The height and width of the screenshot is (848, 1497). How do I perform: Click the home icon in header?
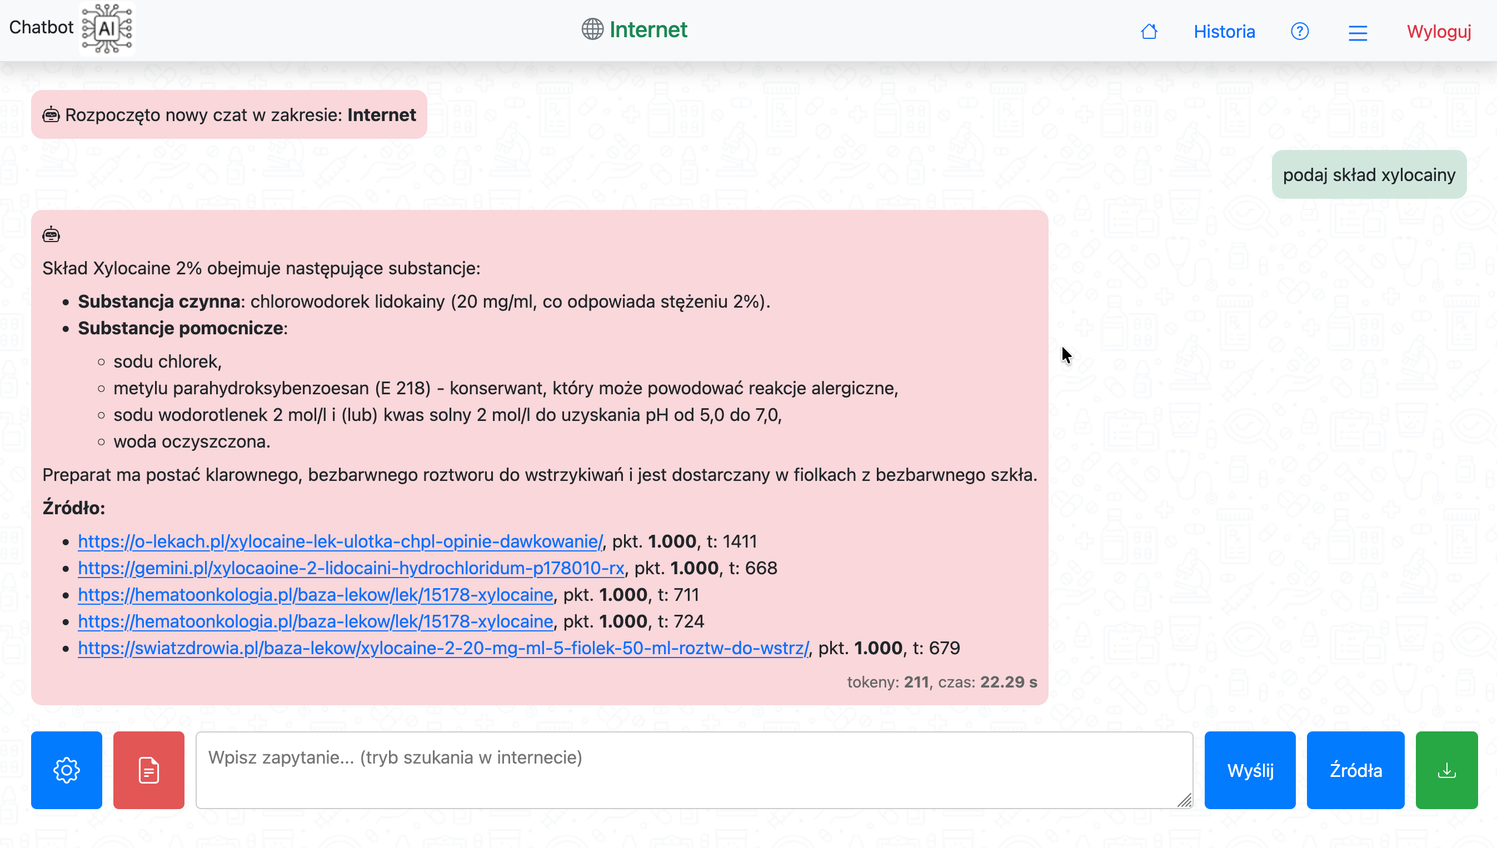[1149, 32]
